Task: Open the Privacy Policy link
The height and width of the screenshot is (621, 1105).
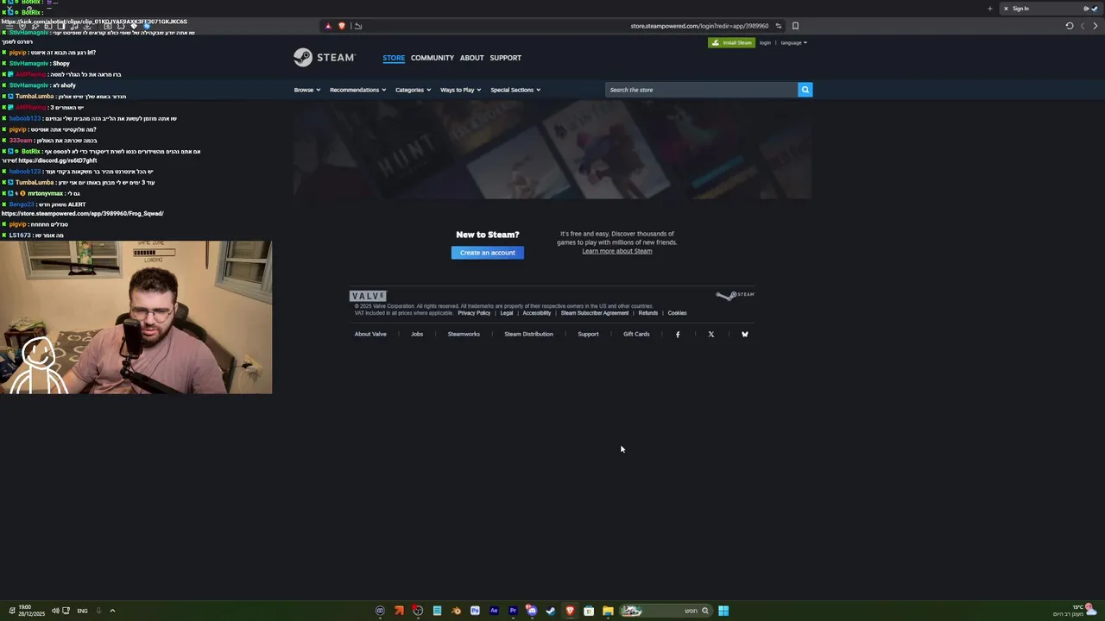Action: click(474, 313)
